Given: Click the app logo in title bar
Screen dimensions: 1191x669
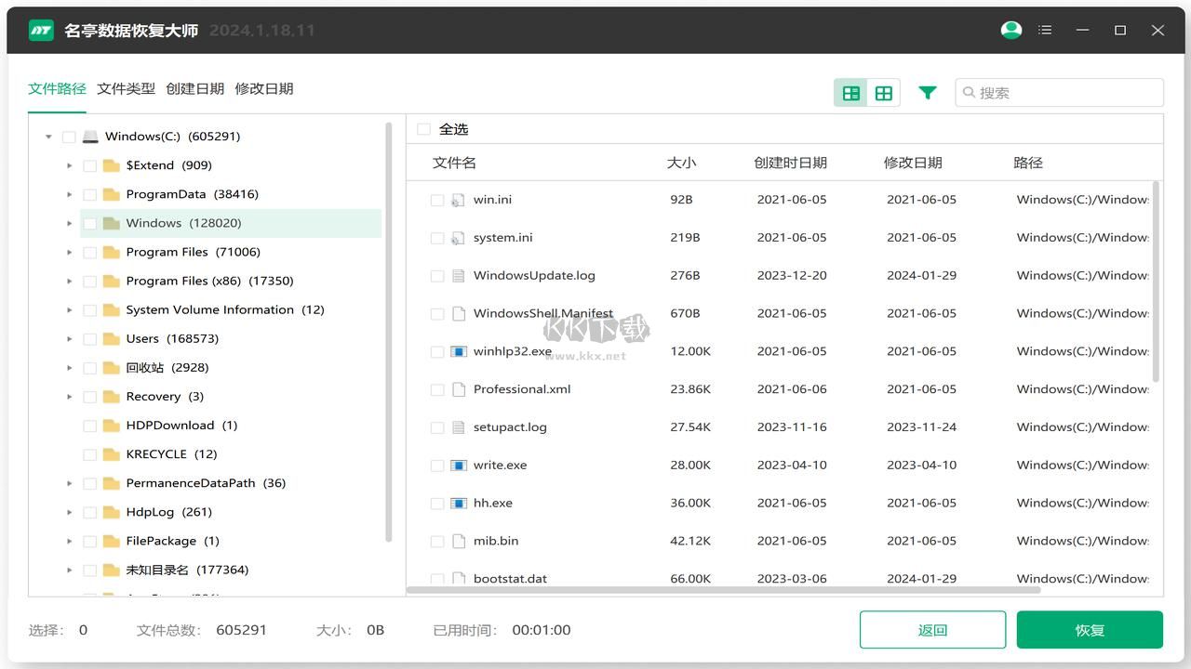Looking at the screenshot, I should point(41,30).
